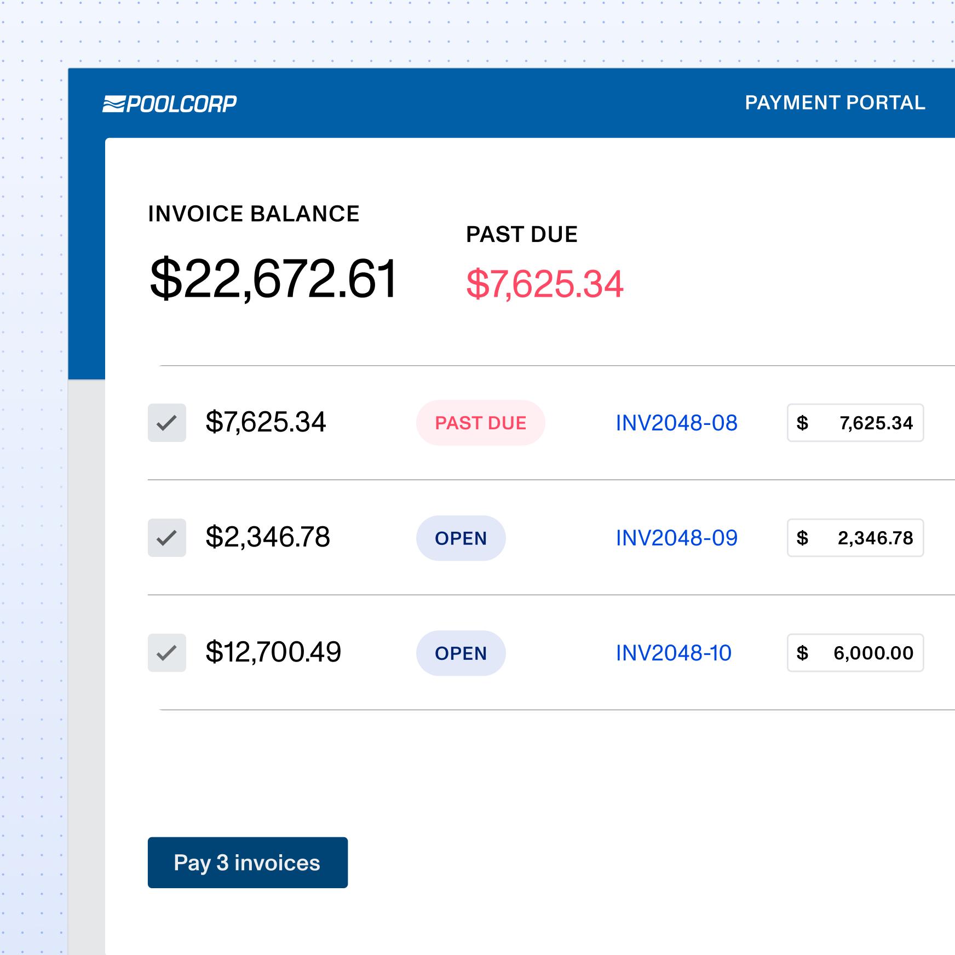Edit the 2,346.78 payment amount field

pos(855,538)
